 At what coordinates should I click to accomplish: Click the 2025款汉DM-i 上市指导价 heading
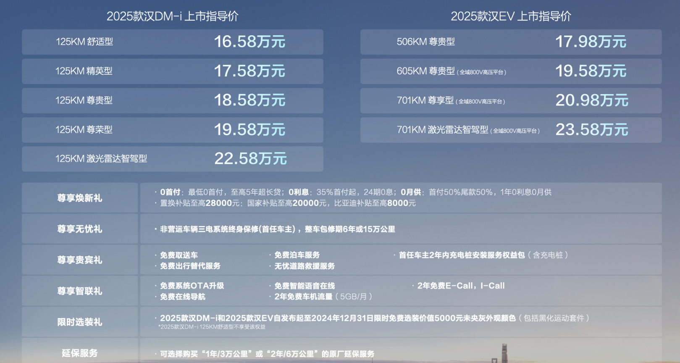[172, 16]
